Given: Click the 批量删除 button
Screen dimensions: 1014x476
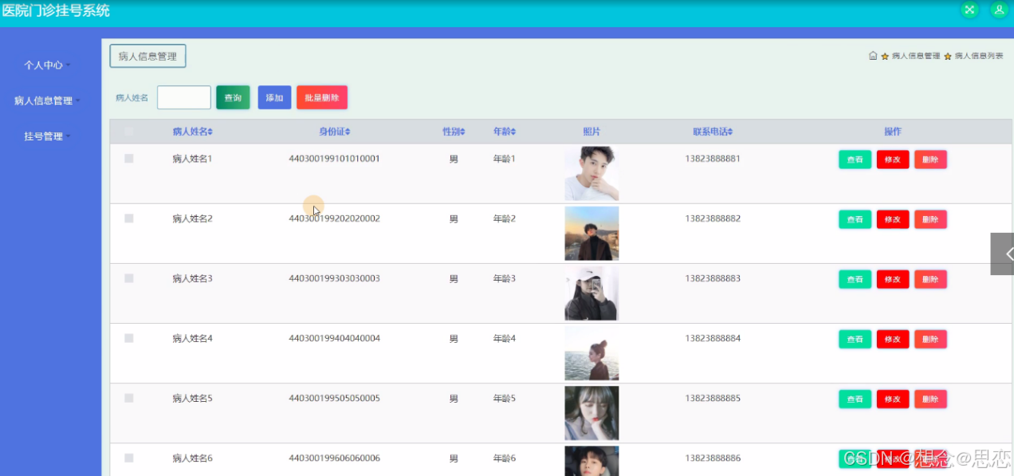Looking at the screenshot, I should [322, 97].
